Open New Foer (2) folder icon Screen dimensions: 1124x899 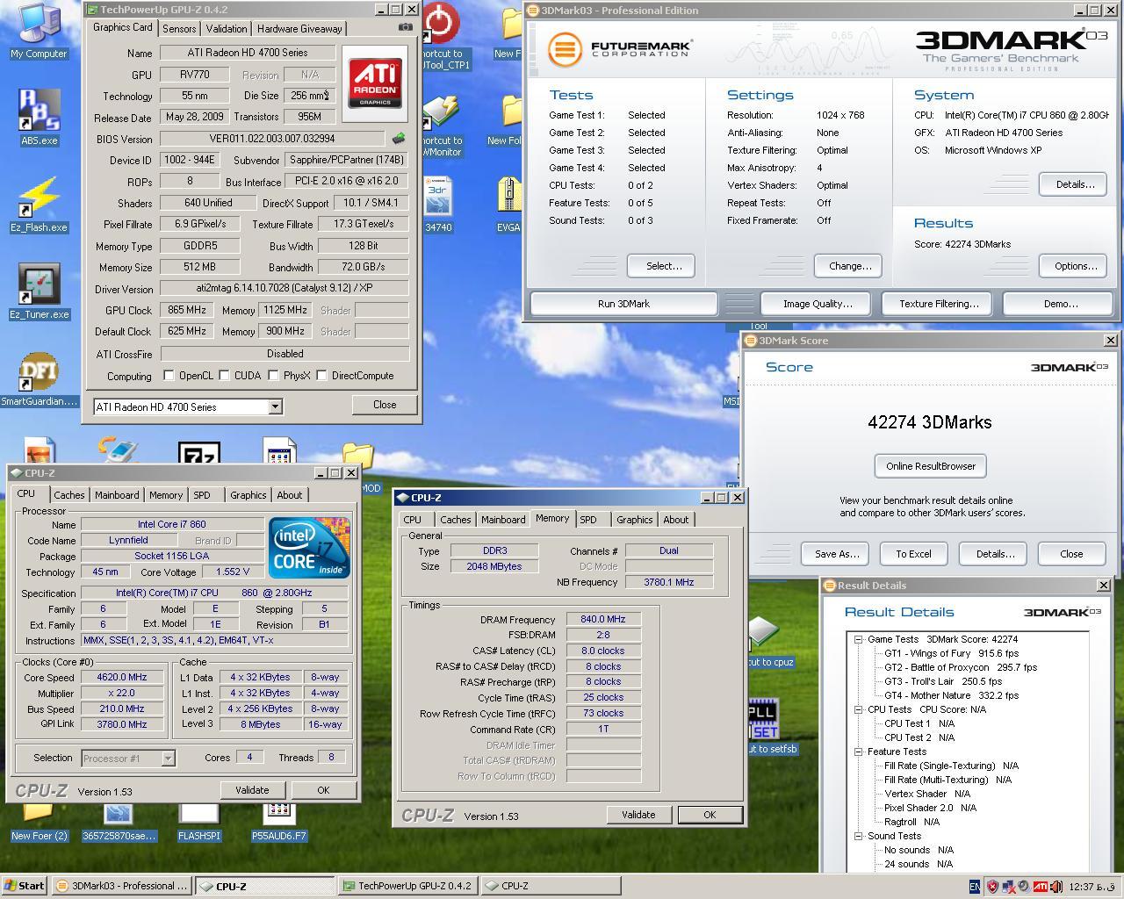pyautogui.click(x=39, y=821)
